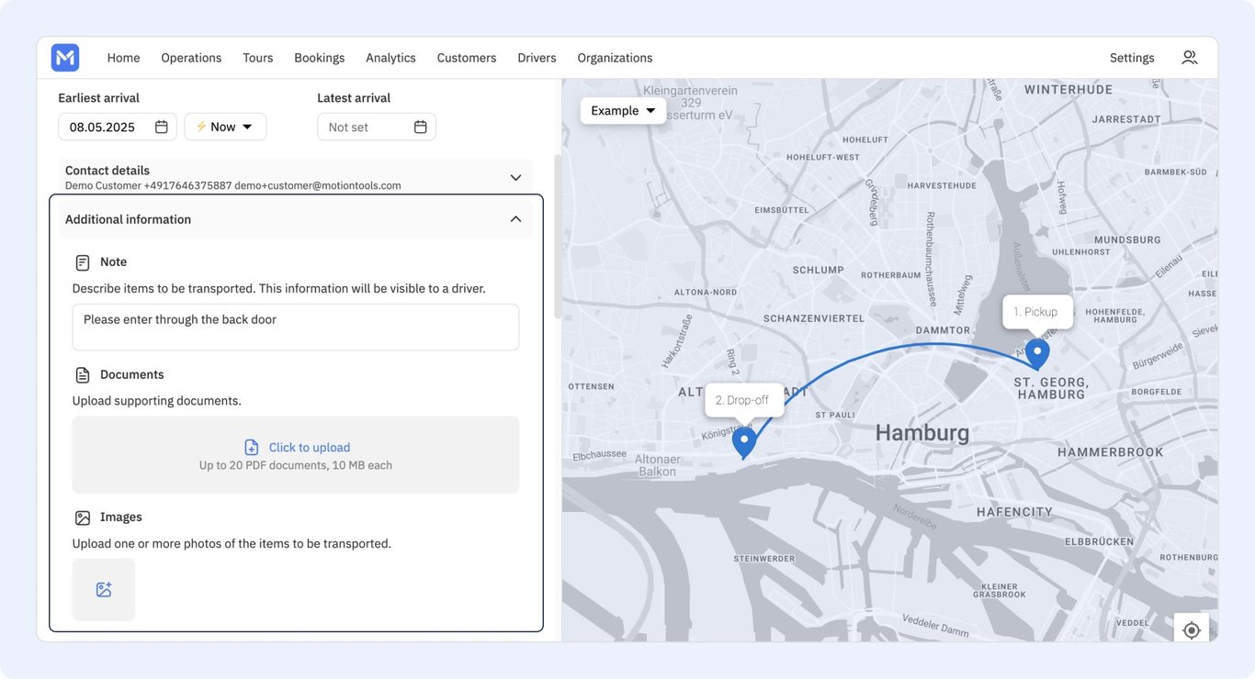Viewport: 1255px width, 679px height.
Task: Select the Drop-off map pin
Action: click(x=744, y=443)
